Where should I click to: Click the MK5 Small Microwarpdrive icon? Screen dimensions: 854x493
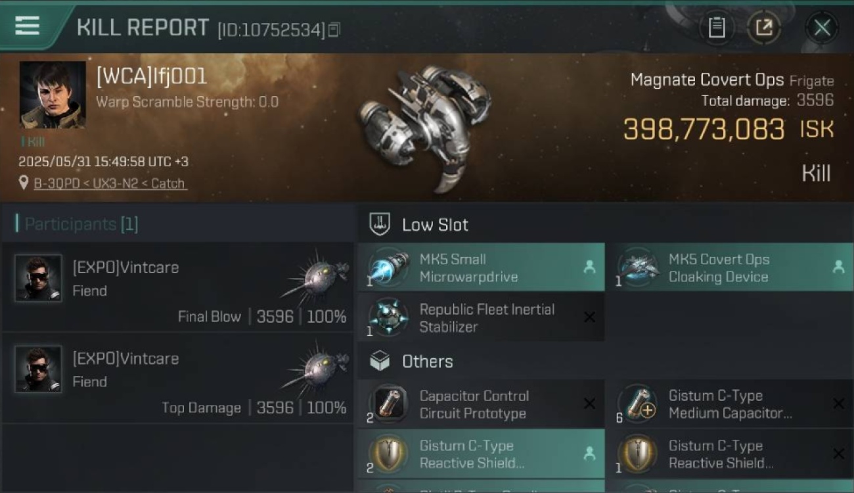pos(388,268)
